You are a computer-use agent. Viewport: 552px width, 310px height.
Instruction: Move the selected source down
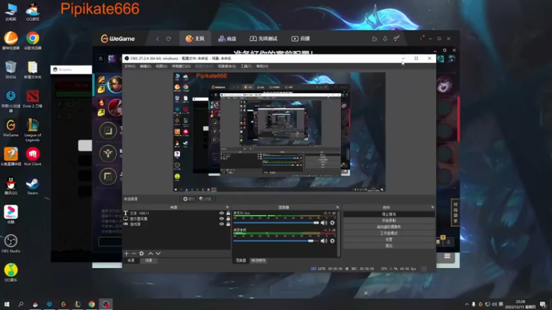(x=158, y=254)
